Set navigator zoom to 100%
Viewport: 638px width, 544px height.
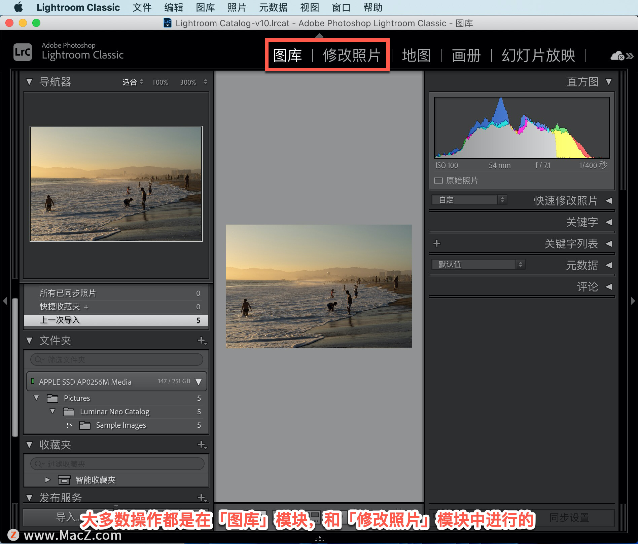161,82
